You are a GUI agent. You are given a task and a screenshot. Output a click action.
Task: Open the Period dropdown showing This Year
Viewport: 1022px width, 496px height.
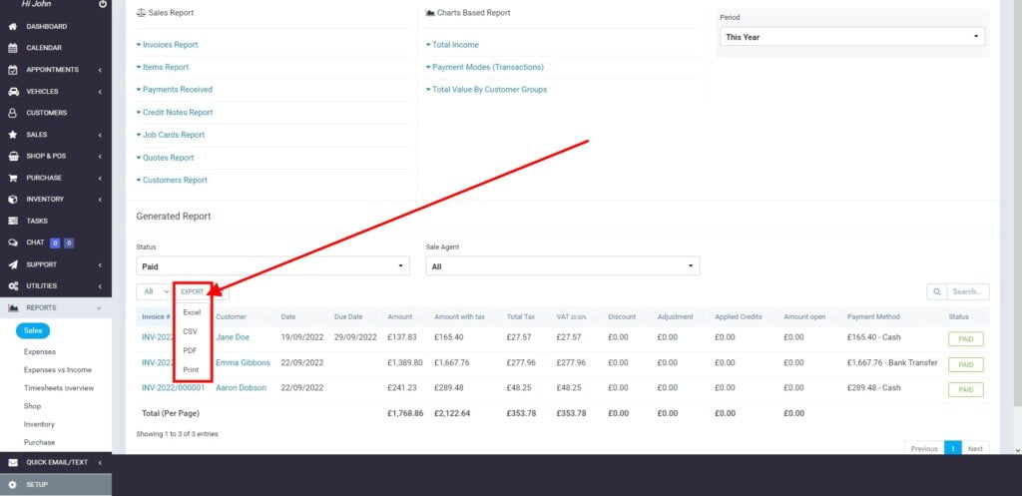pos(852,37)
